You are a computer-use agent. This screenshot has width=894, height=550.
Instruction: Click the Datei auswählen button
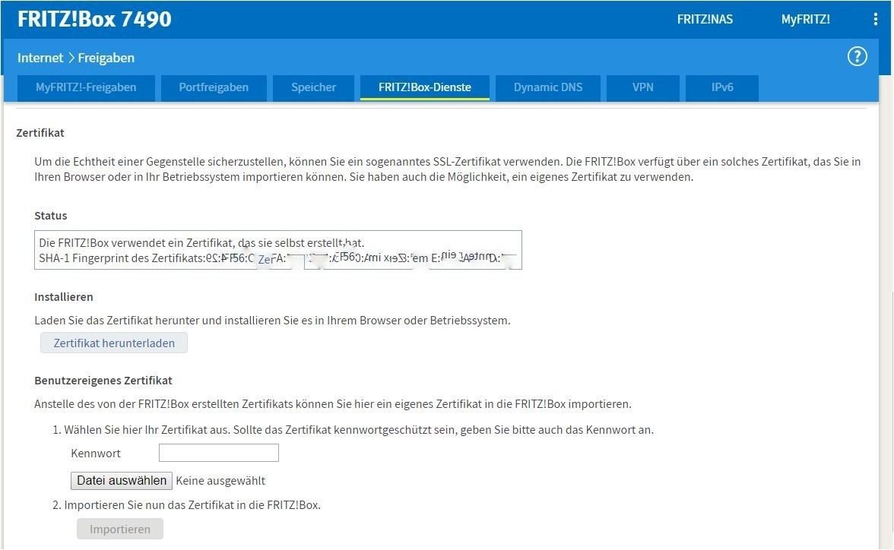(122, 480)
